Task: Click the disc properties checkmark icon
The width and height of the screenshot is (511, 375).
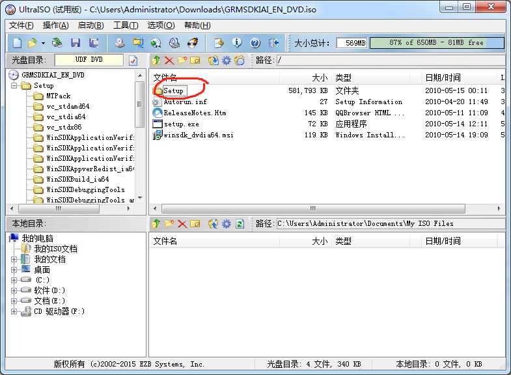Action: 133,61
